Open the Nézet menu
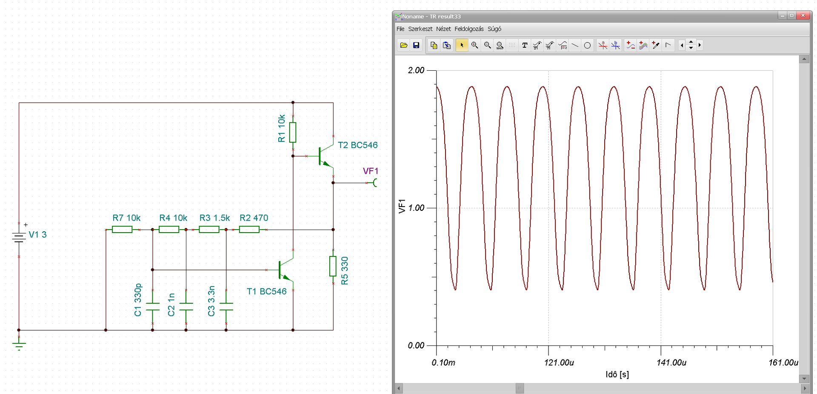Screen dimensions: 817x394 coord(443,29)
